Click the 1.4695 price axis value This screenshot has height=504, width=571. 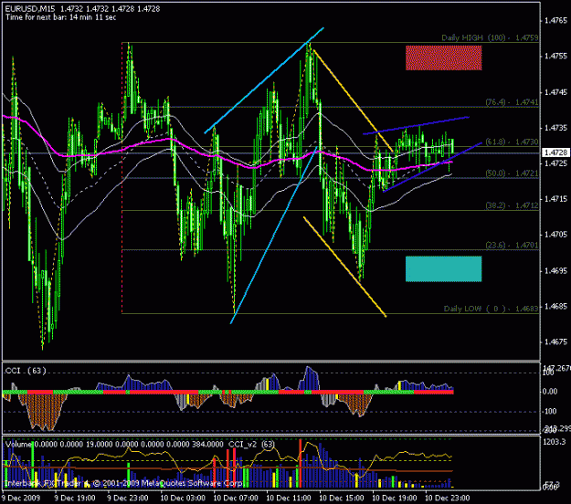pos(555,271)
